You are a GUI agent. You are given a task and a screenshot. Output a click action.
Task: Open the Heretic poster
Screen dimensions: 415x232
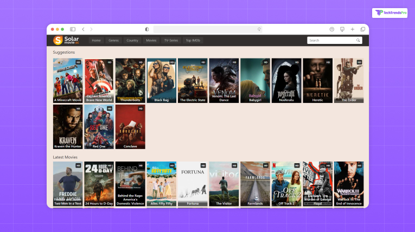coord(317,80)
